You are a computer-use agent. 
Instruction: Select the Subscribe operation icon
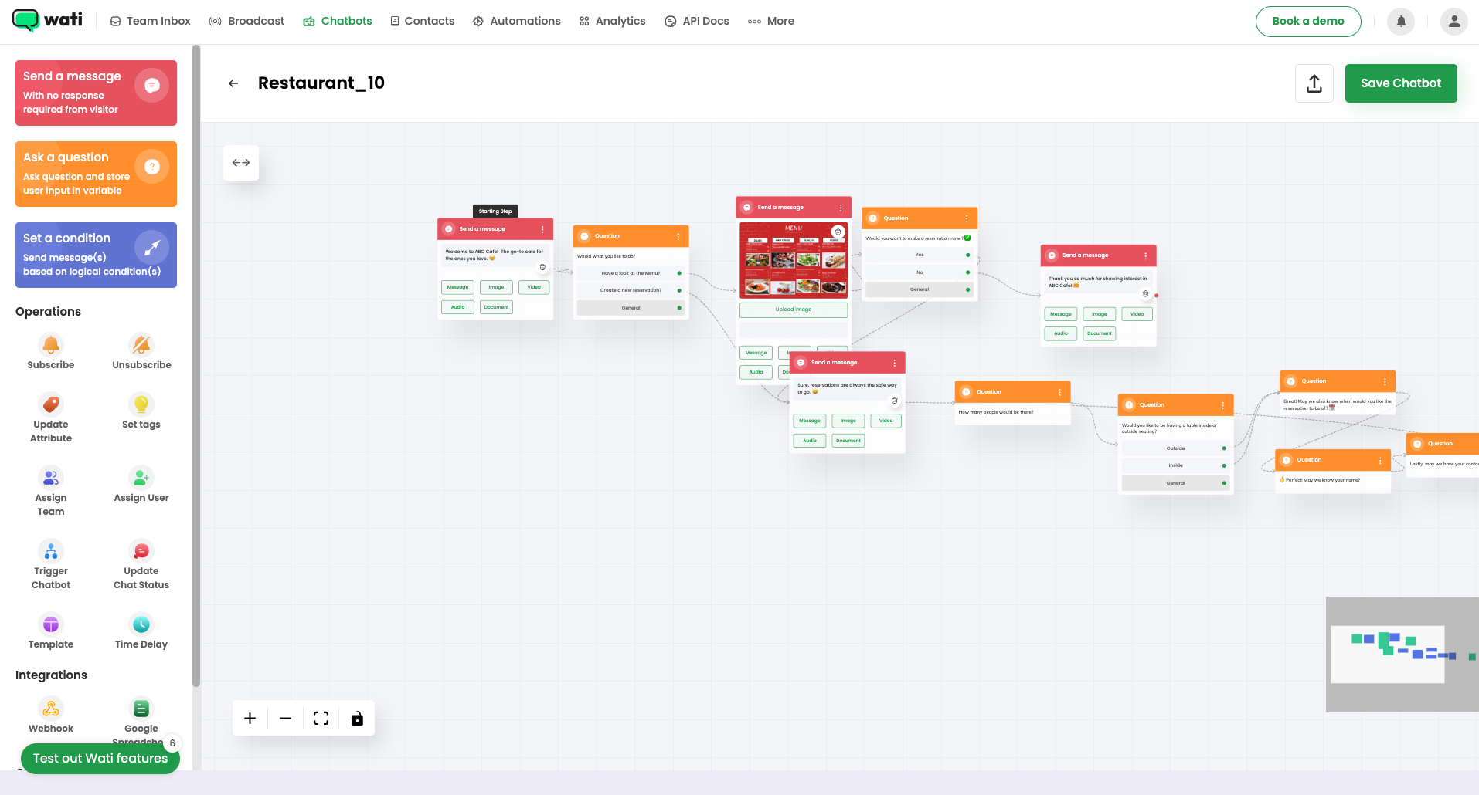50,345
